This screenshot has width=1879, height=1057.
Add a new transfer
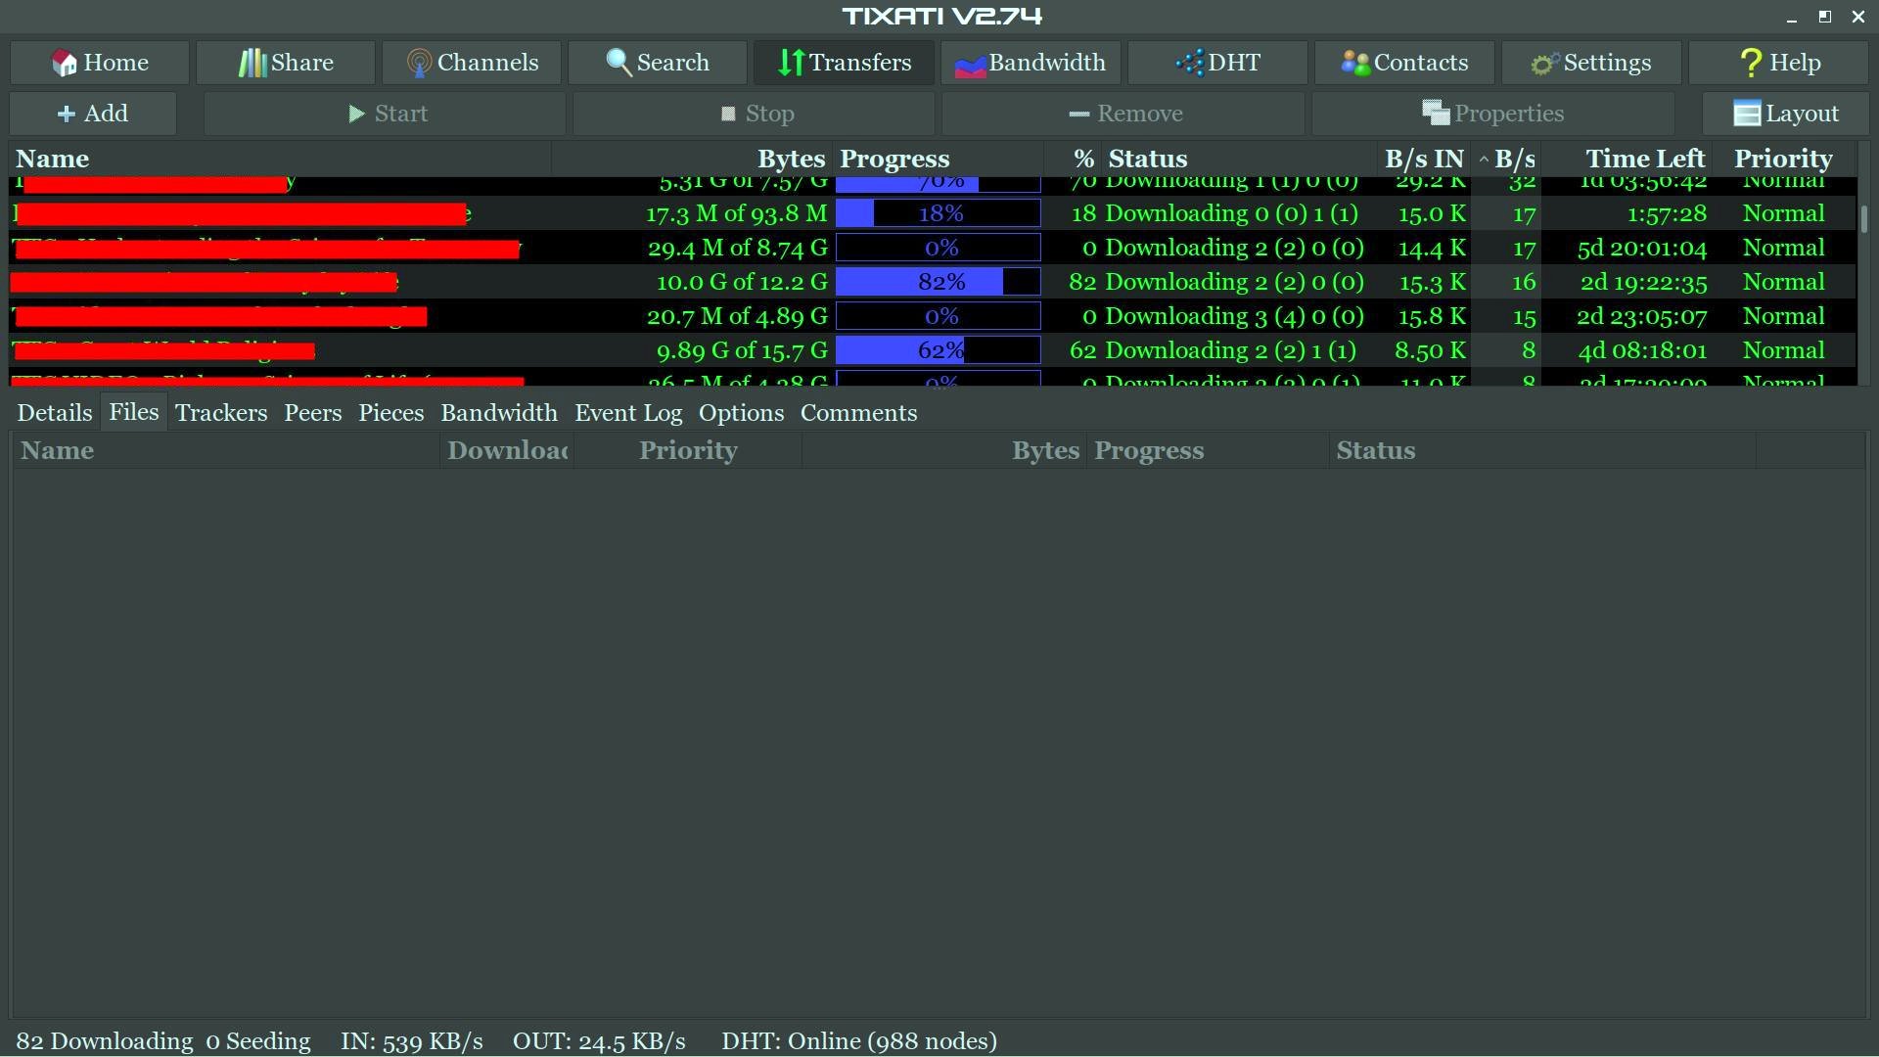coord(93,114)
